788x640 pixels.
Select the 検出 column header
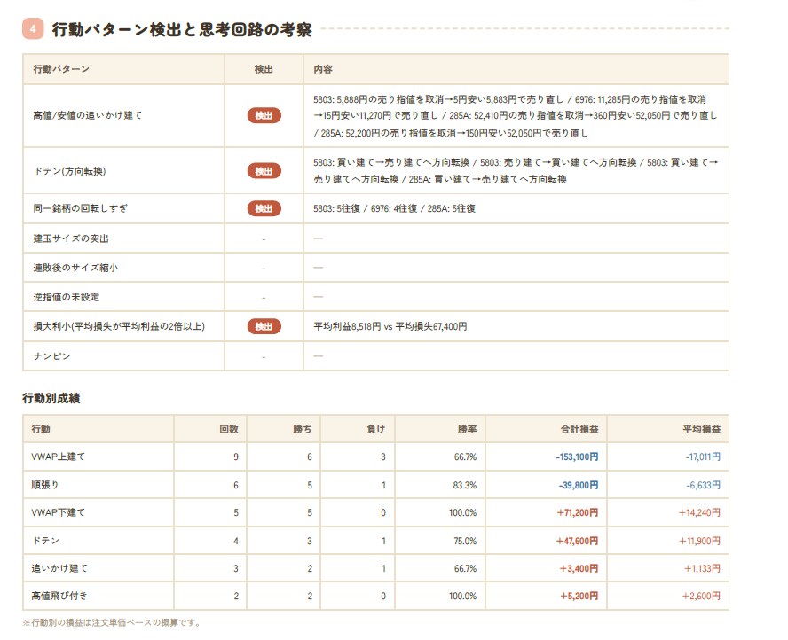[x=264, y=69]
